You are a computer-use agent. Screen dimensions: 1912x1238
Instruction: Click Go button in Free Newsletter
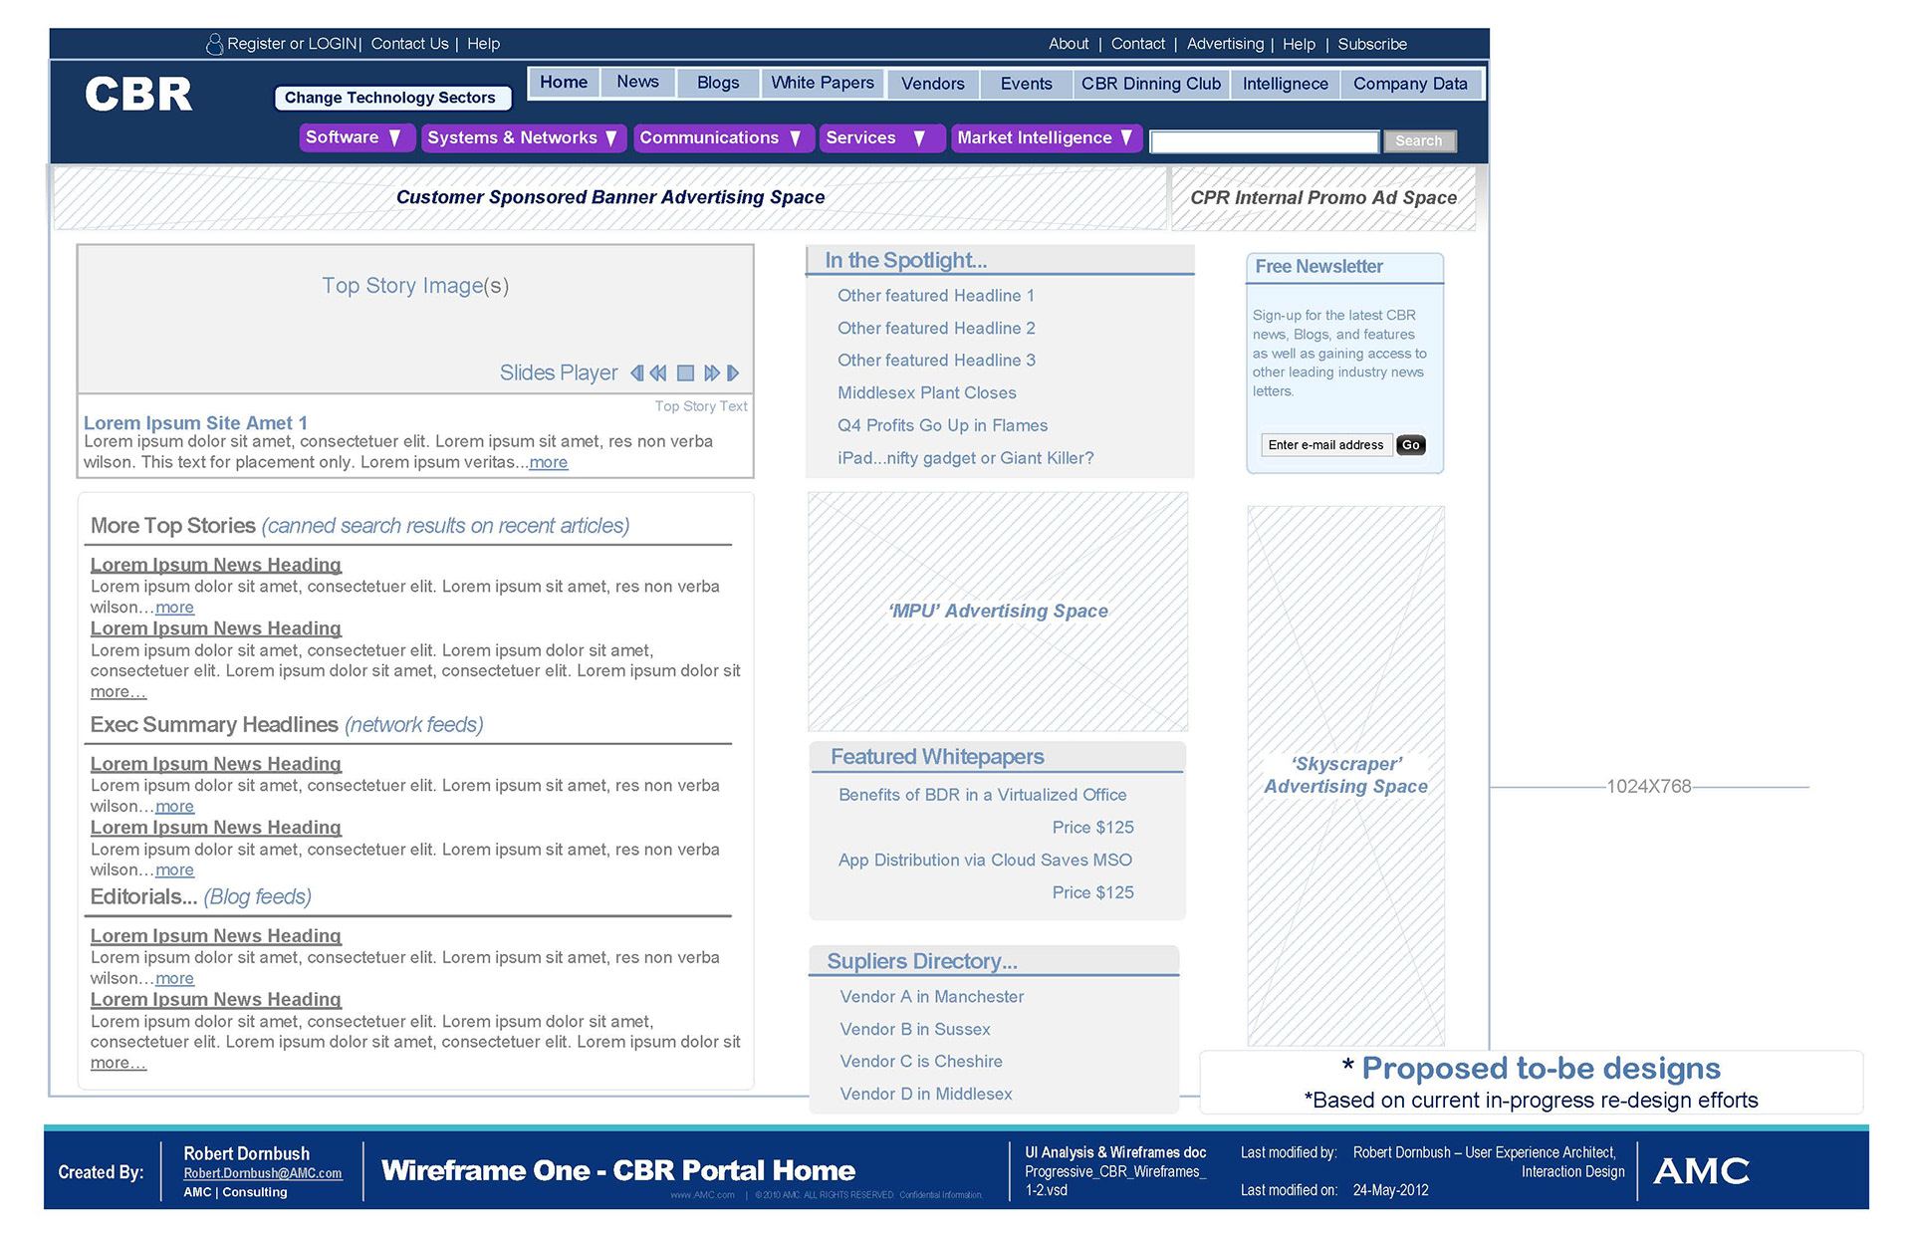click(x=1410, y=445)
